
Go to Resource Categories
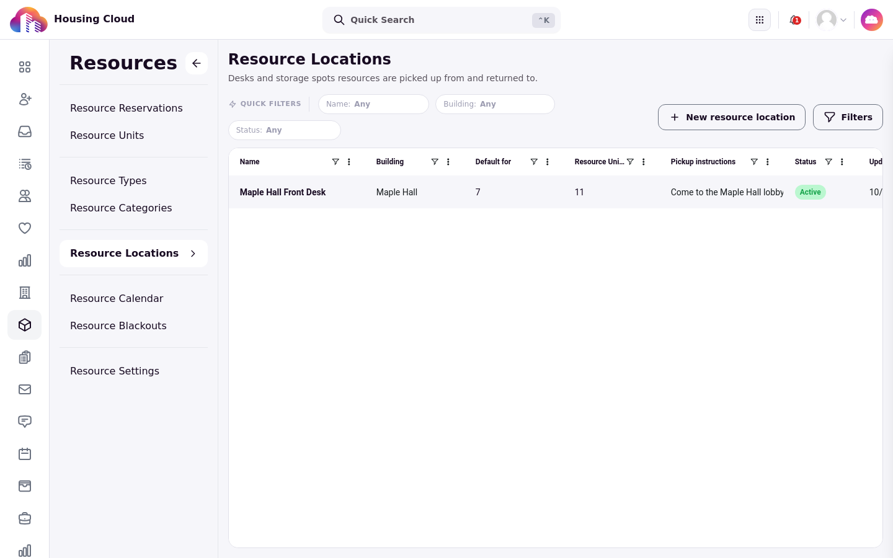[121, 208]
